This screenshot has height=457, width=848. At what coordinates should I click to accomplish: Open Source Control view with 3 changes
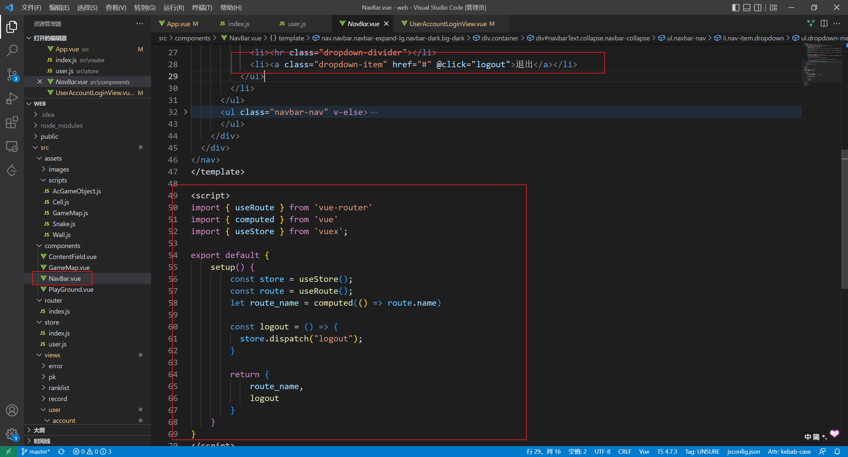(x=12, y=75)
